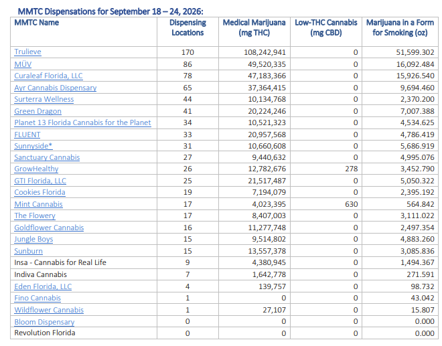Select Trulieve's 170 locations cell
The image size is (442, 346).
click(188, 52)
